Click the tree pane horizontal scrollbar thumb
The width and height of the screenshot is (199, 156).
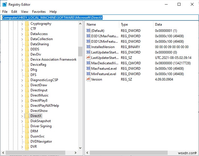35,153
